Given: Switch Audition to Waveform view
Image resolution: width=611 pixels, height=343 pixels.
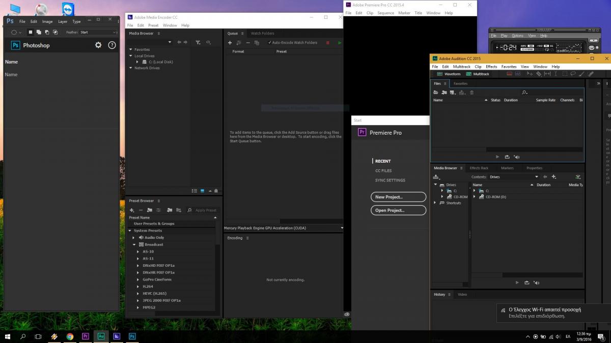Looking at the screenshot, I should 449,74.
